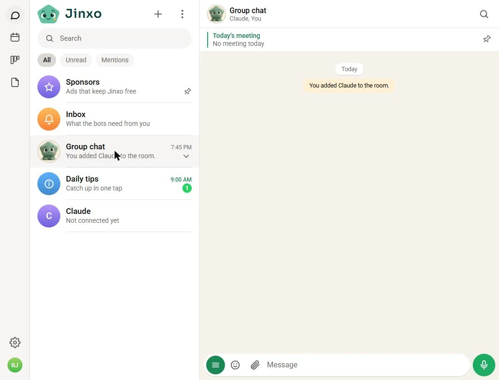Image resolution: width=499 pixels, height=380 pixels.
Task: Click the Search chats input field
Action: (115, 38)
